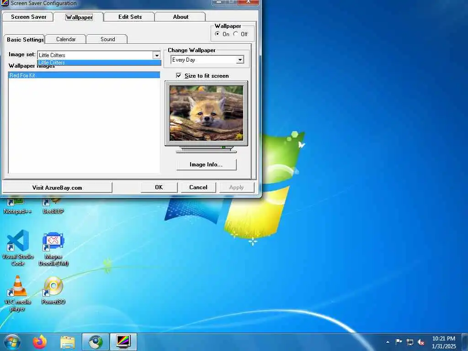The width and height of the screenshot is (468, 351).
Task: Click the muted volume tray icon
Action: [421, 342]
